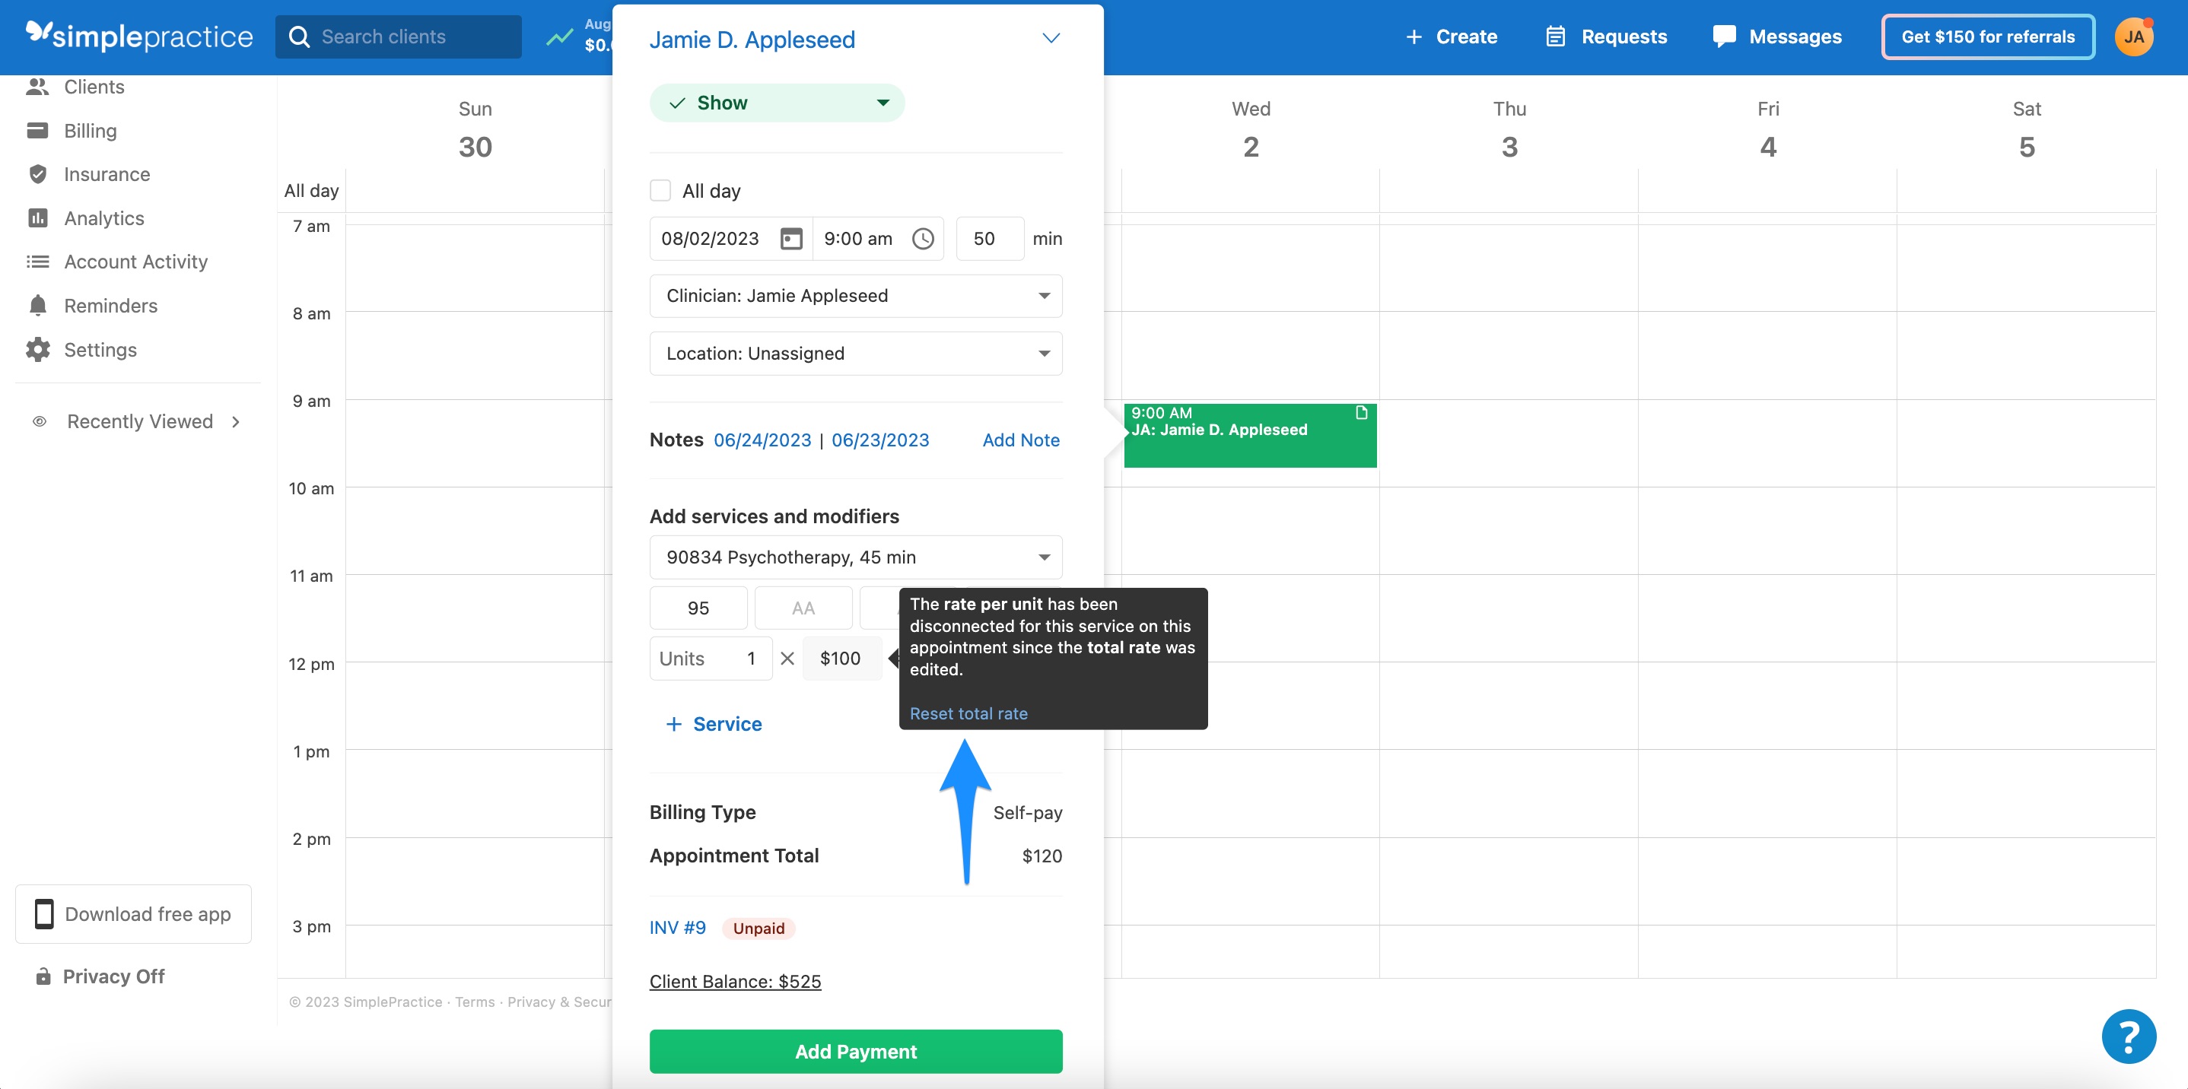Open the Create menu

click(x=1451, y=37)
